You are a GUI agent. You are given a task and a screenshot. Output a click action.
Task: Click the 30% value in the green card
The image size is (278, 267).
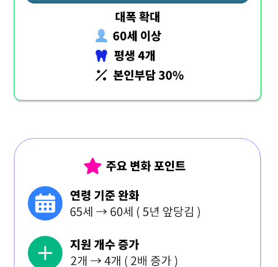[171, 75]
